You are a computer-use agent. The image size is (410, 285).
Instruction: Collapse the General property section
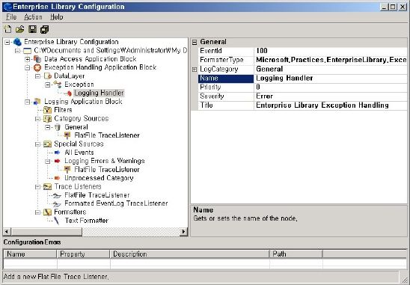pyautogui.click(x=195, y=43)
